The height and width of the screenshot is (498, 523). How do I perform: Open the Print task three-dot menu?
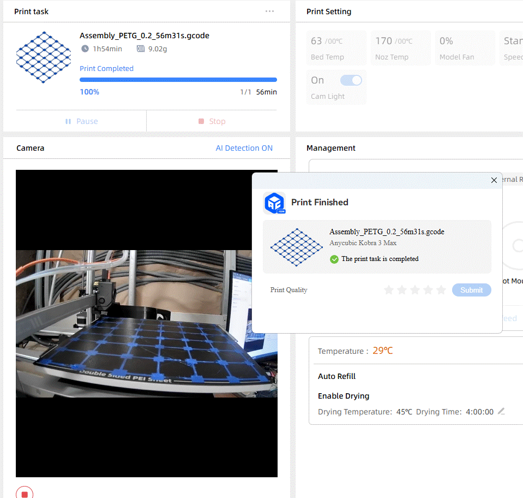tap(269, 11)
